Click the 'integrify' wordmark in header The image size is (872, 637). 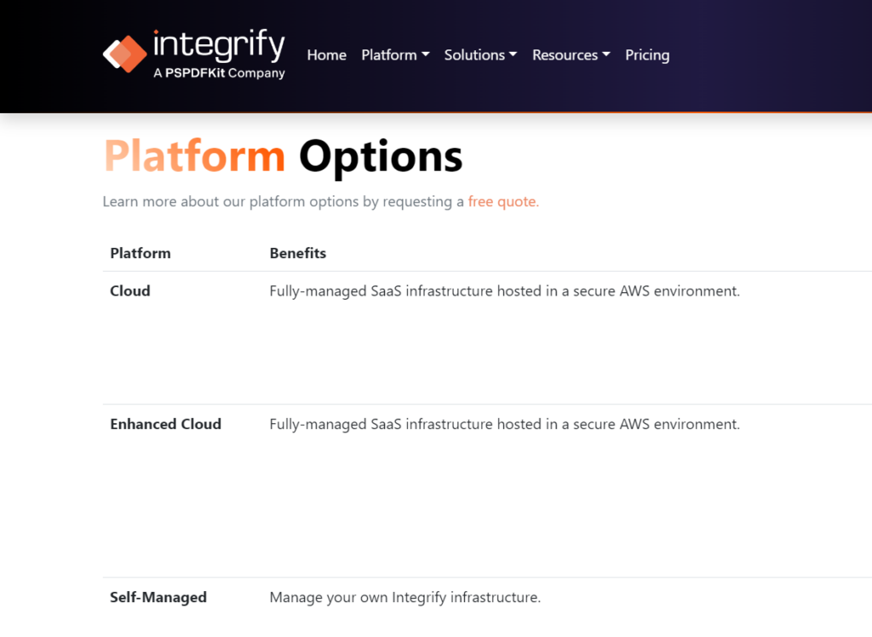(219, 44)
